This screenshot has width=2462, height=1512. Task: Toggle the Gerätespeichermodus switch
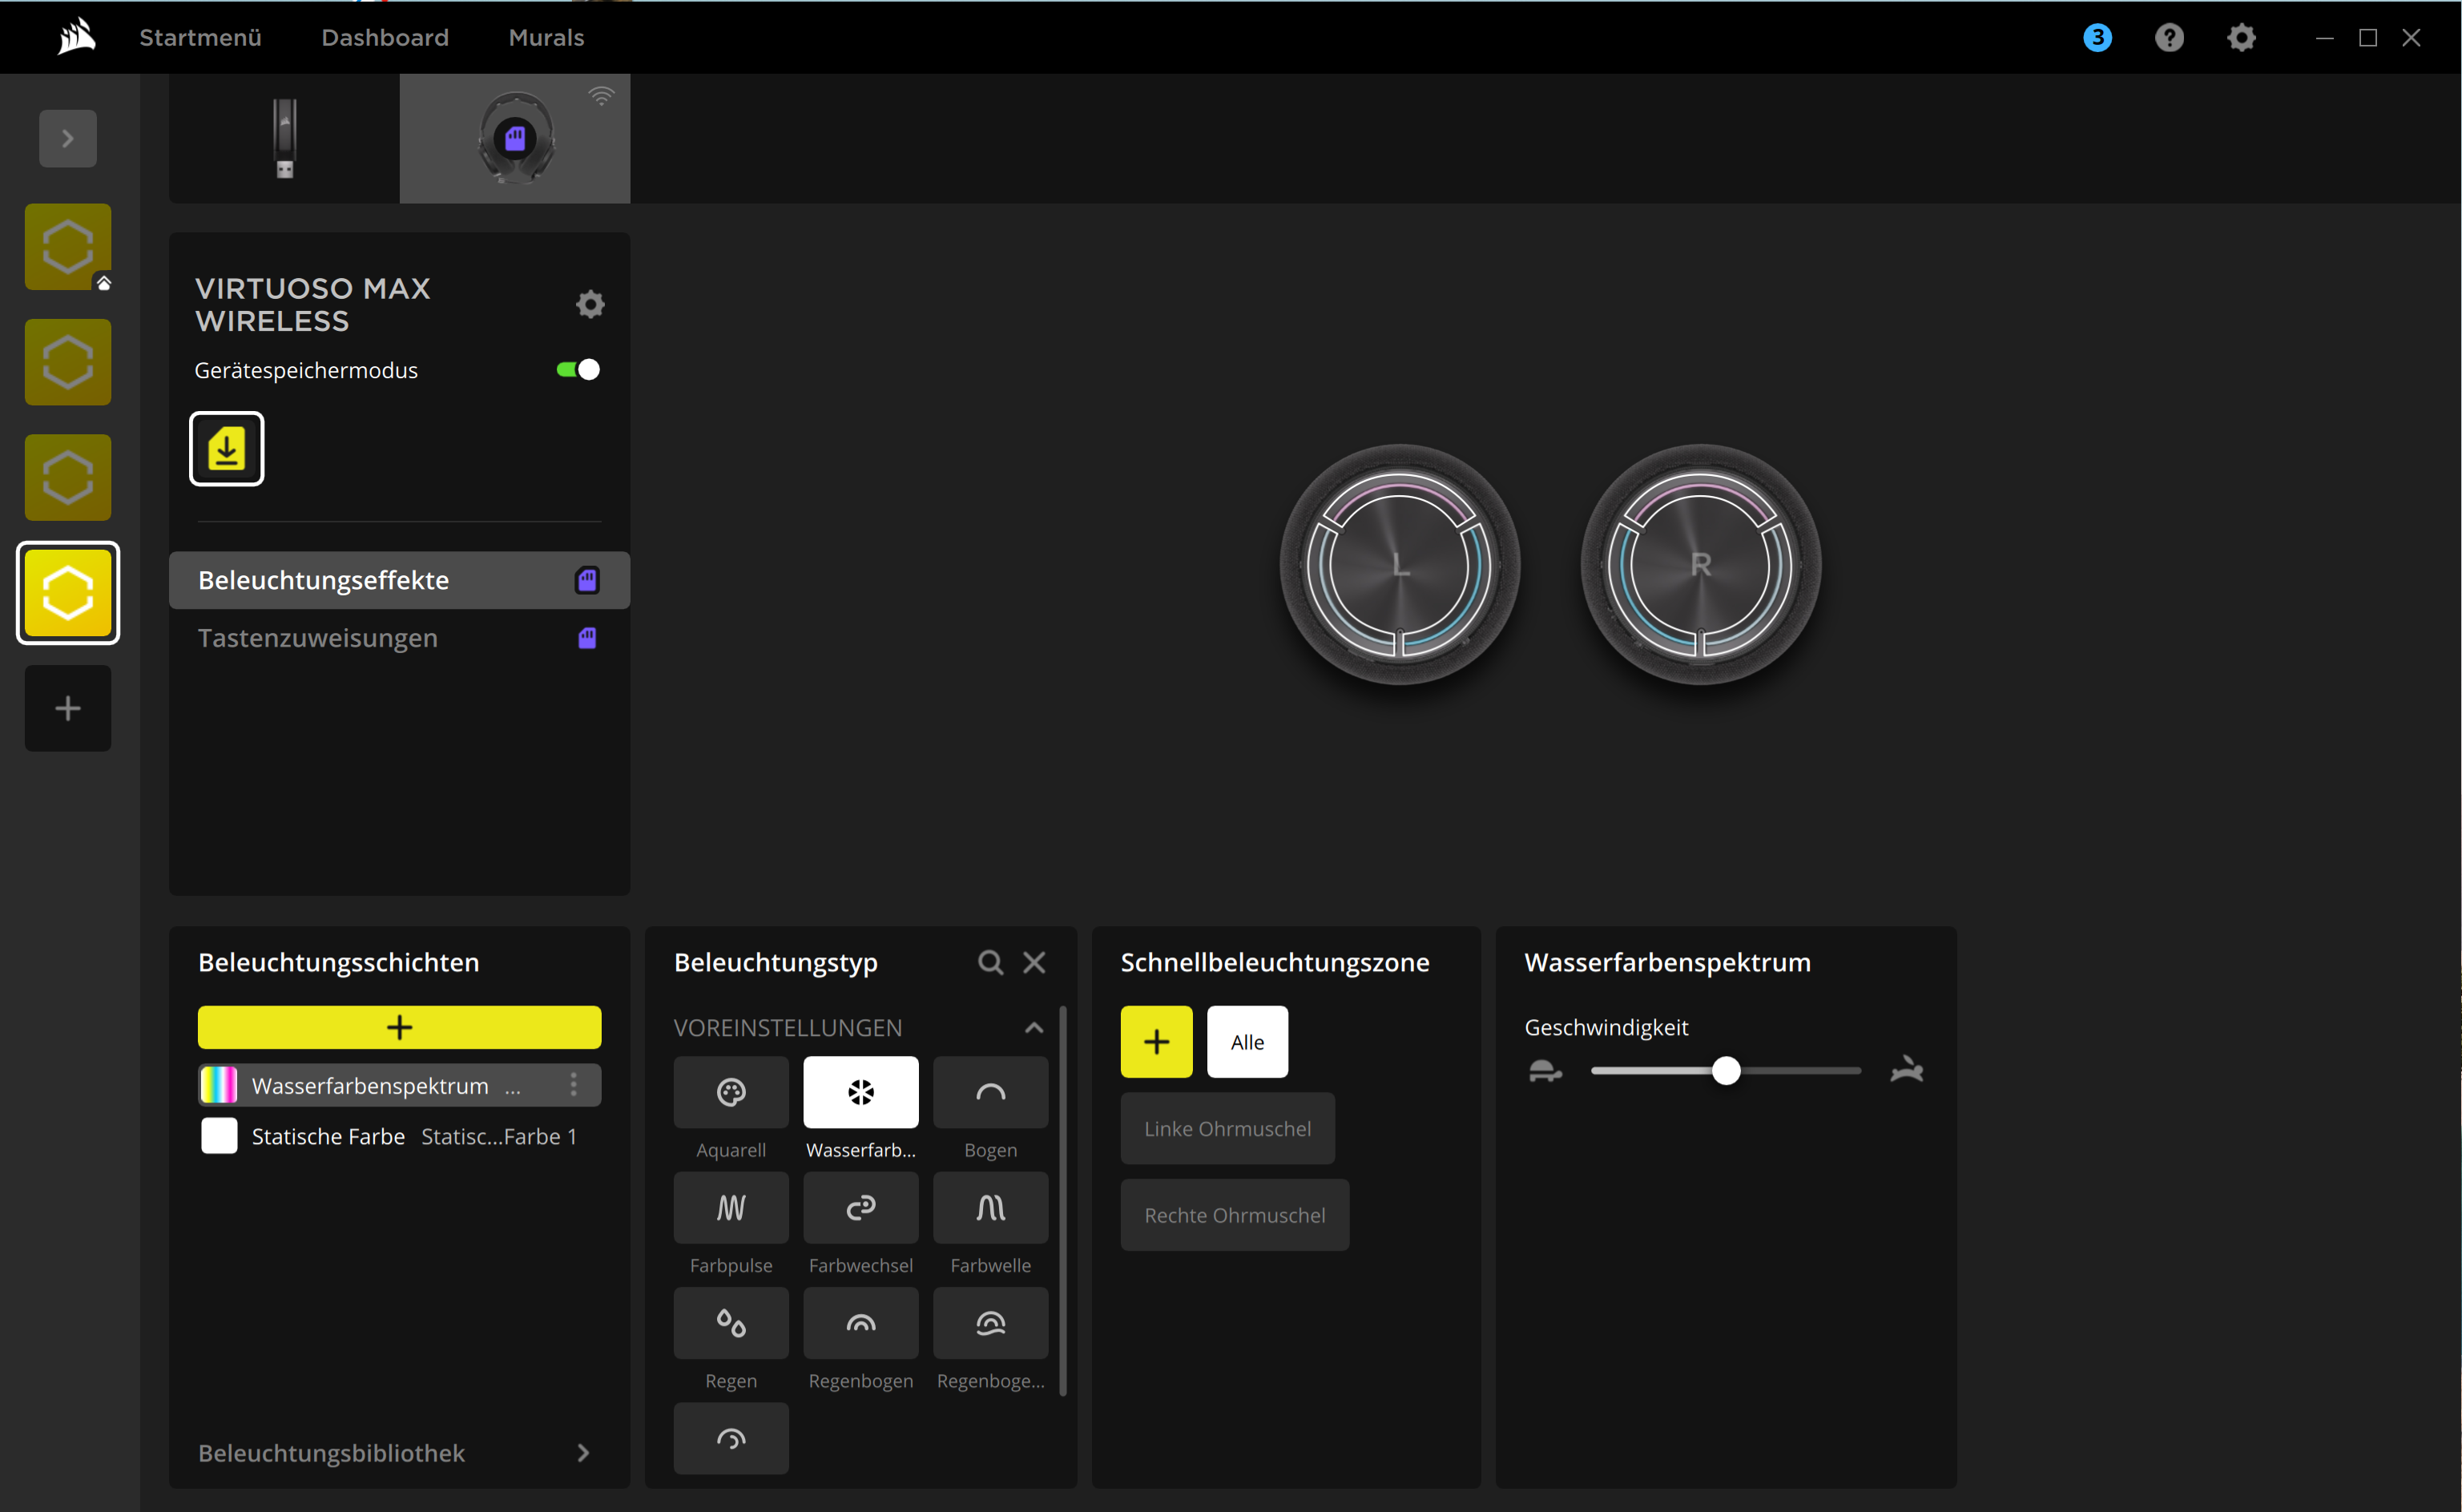pos(578,370)
